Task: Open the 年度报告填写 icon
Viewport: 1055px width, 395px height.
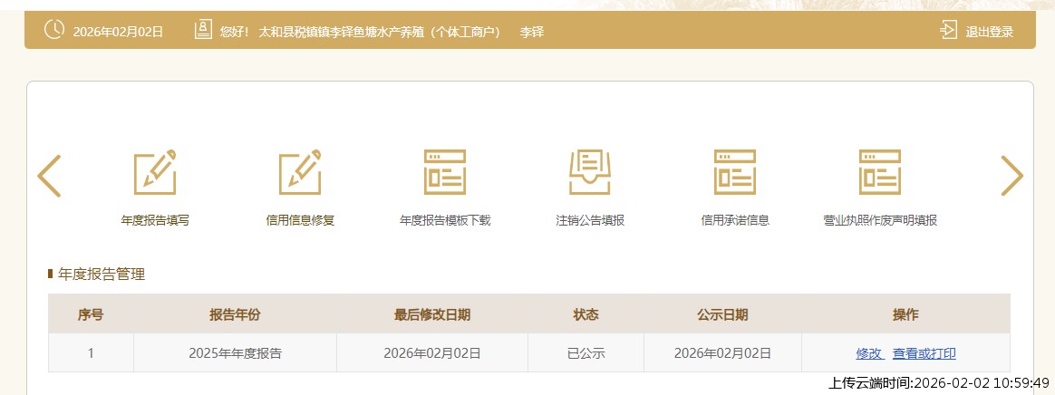Action: pyautogui.click(x=155, y=172)
